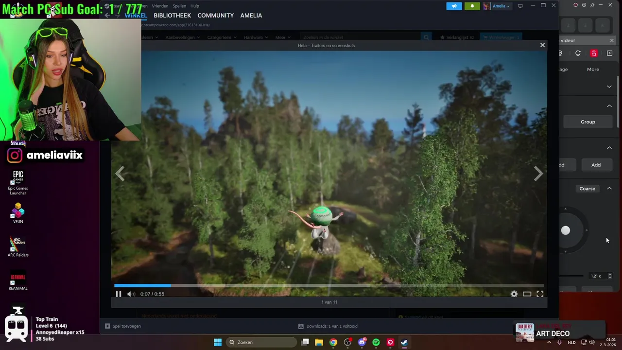Viewport: 622px width, 350px height.
Task: Open Steam notifications bell
Action: click(x=472, y=6)
